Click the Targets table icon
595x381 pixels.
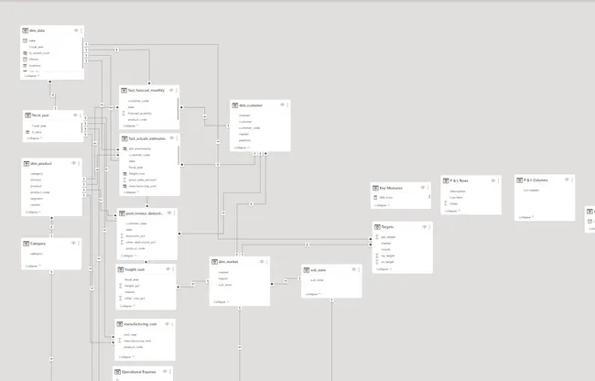[x=377, y=227]
